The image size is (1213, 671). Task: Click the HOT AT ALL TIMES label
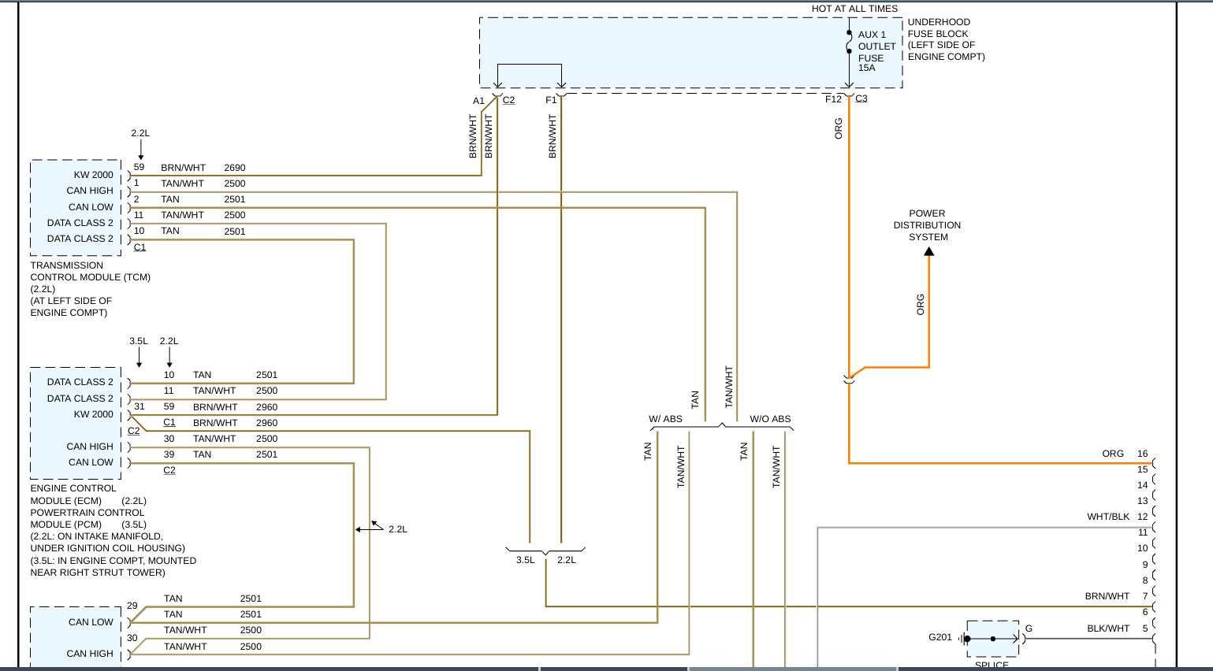click(x=854, y=9)
